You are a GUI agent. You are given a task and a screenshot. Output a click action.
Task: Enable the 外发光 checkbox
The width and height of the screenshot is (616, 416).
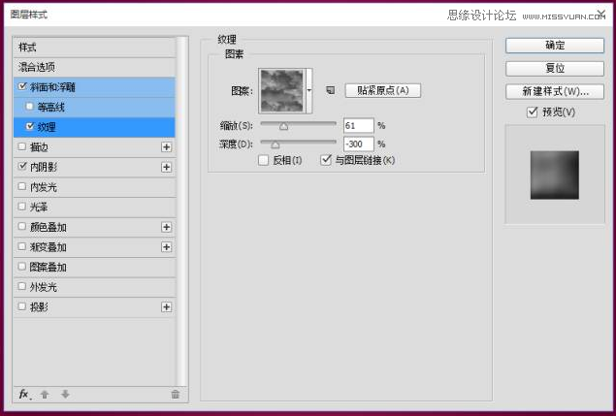point(22,287)
